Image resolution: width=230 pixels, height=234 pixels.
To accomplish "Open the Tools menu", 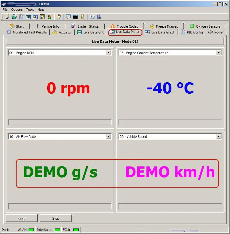I will click(x=30, y=10).
